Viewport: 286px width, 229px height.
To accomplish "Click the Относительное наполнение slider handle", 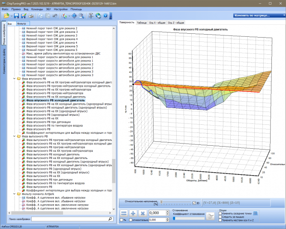I will (161, 202).
